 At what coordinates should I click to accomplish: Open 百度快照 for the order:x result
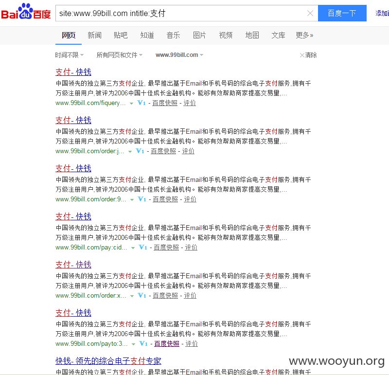pos(165,295)
